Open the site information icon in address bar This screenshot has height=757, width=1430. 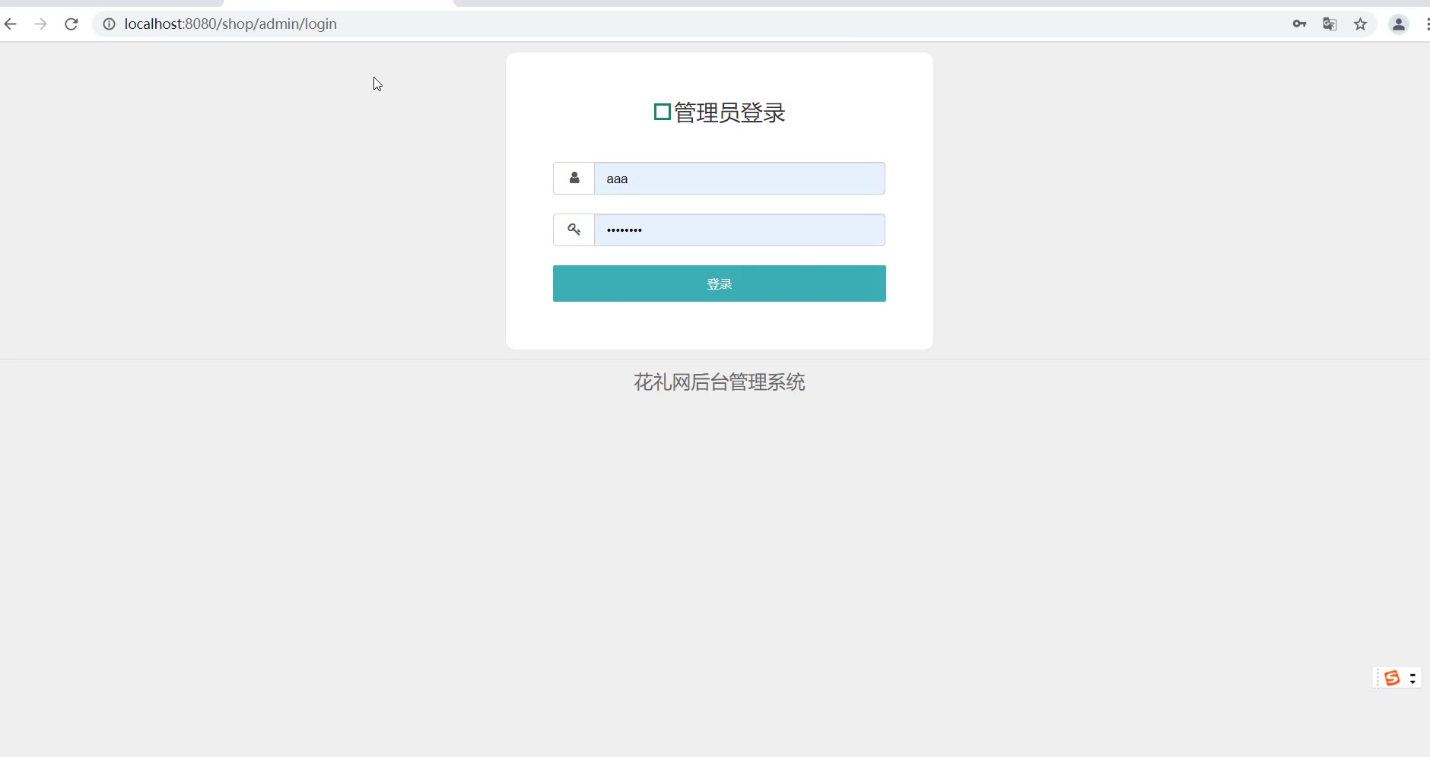tap(109, 24)
